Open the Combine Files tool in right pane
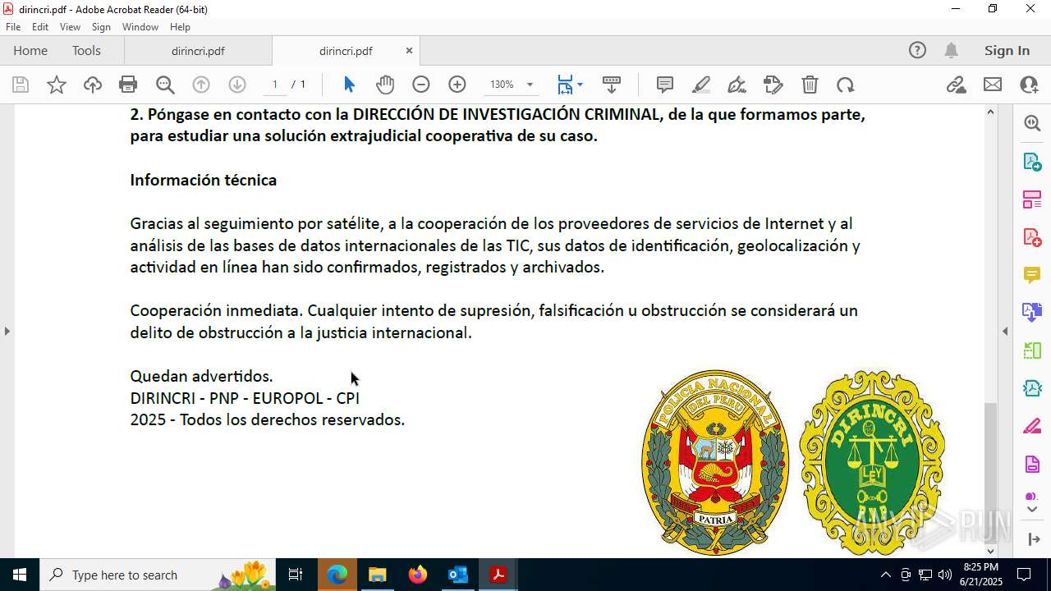The height and width of the screenshot is (591, 1051). point(1032,312)
